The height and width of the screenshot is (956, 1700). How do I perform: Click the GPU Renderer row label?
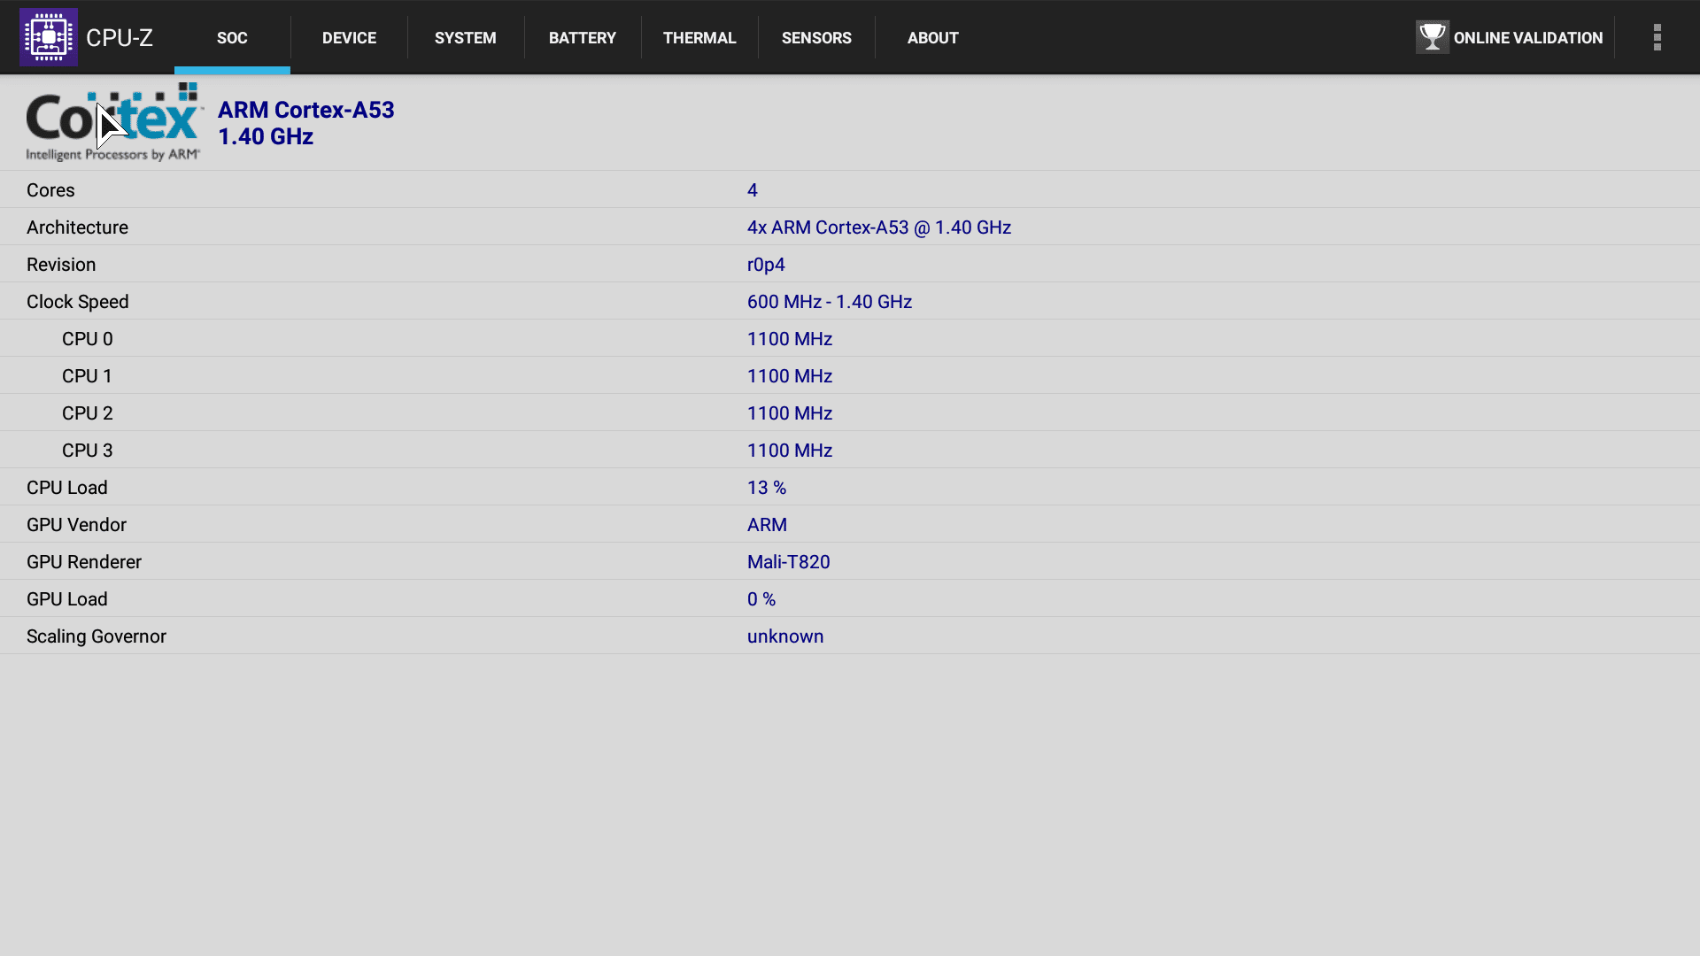84,562
